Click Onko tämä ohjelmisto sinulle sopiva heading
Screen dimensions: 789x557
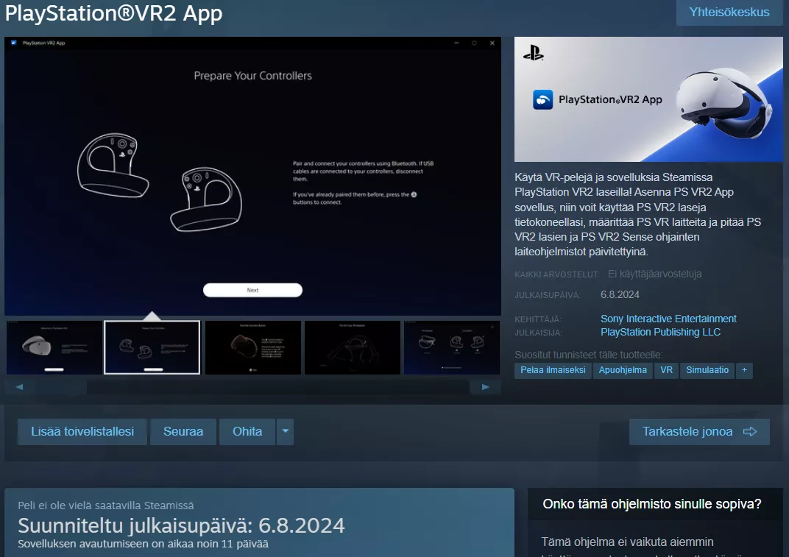[651, 504]
